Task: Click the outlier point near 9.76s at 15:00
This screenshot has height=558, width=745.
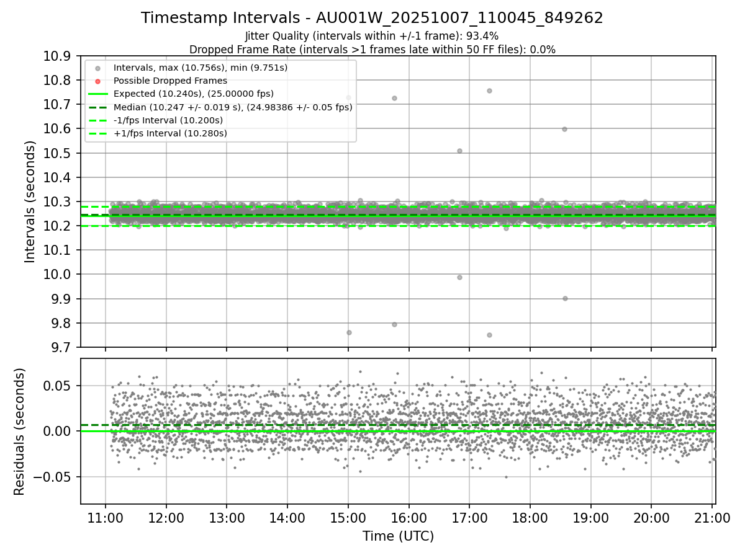Action: point(349,332)
